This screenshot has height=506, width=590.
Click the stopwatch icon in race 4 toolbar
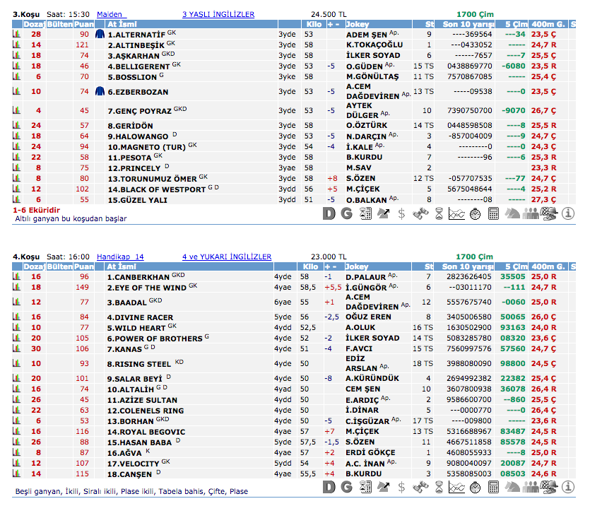pyautogui.click(x=476, y=487)
